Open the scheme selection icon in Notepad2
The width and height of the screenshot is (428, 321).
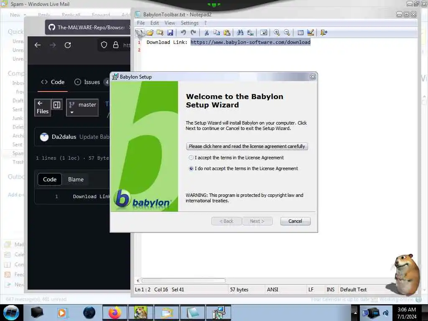pyautogui.click(x=300, y=33)
